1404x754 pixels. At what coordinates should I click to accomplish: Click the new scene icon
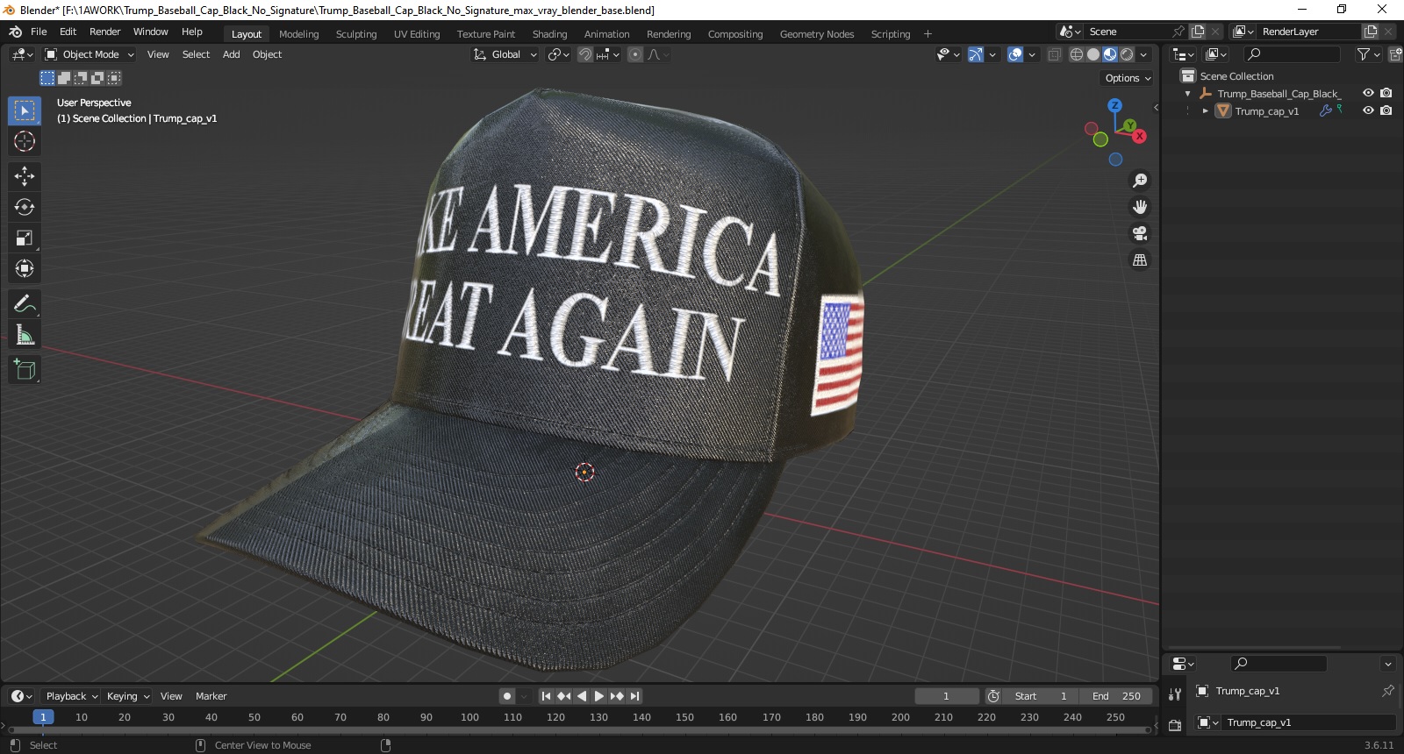[1198, 32]
